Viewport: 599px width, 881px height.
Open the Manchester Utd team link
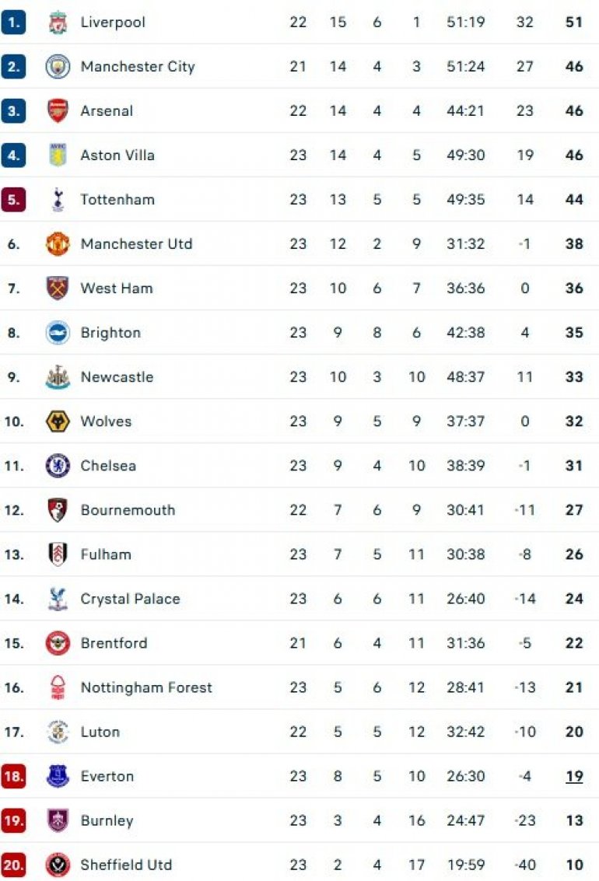(x=136, y=244)
